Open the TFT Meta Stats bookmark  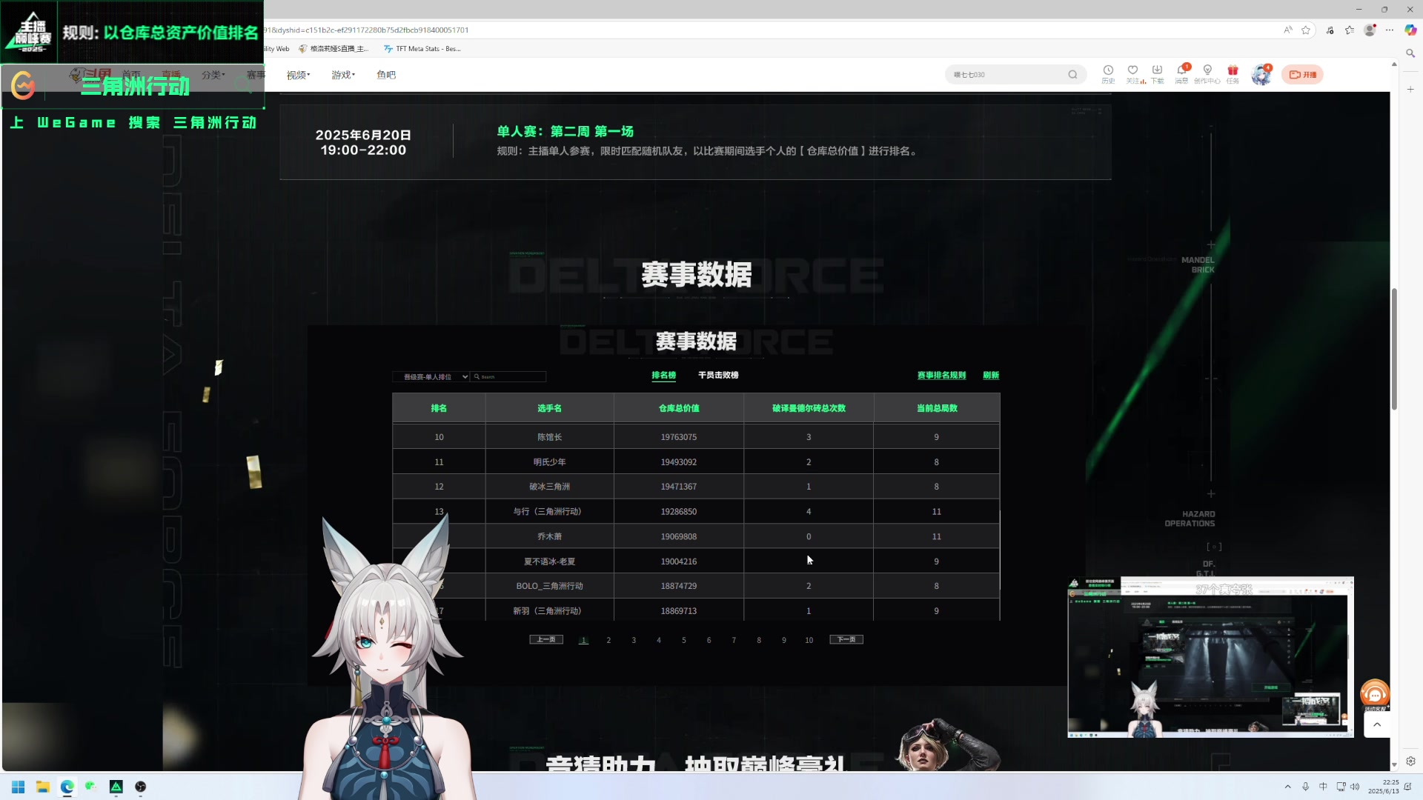coord(422,49)
